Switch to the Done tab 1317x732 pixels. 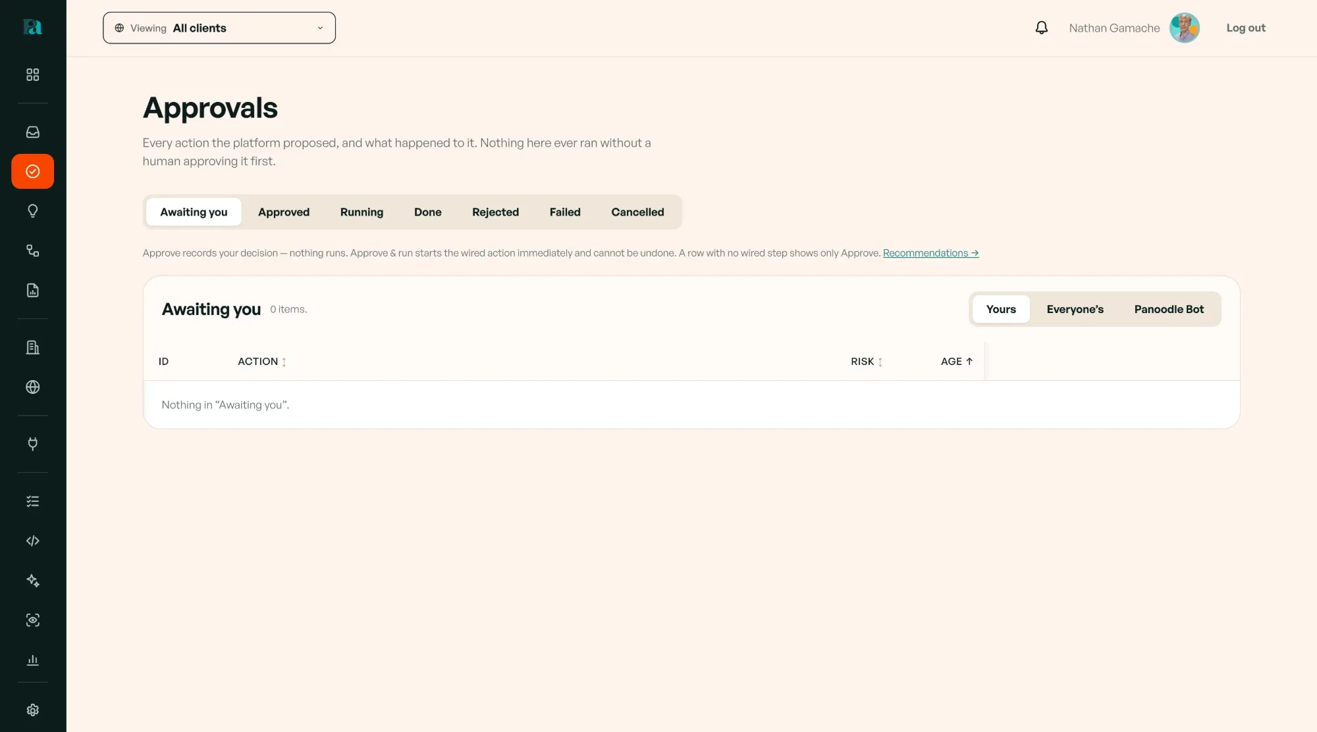427,212
